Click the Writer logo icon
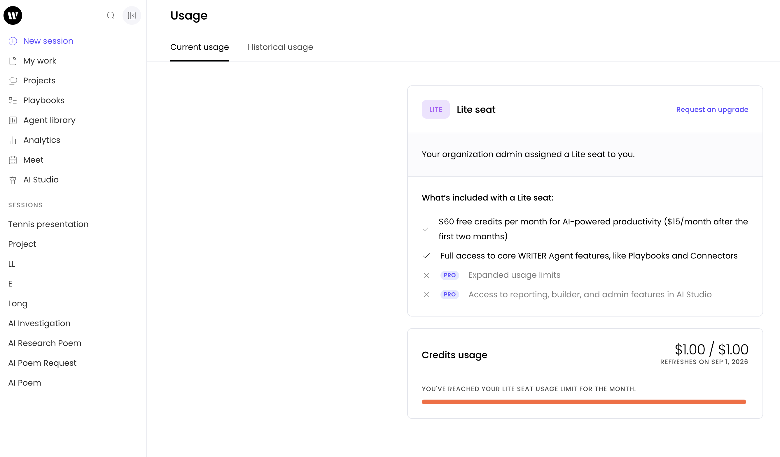Viewport: 780px width, 457px height. (x=13, y=15)
